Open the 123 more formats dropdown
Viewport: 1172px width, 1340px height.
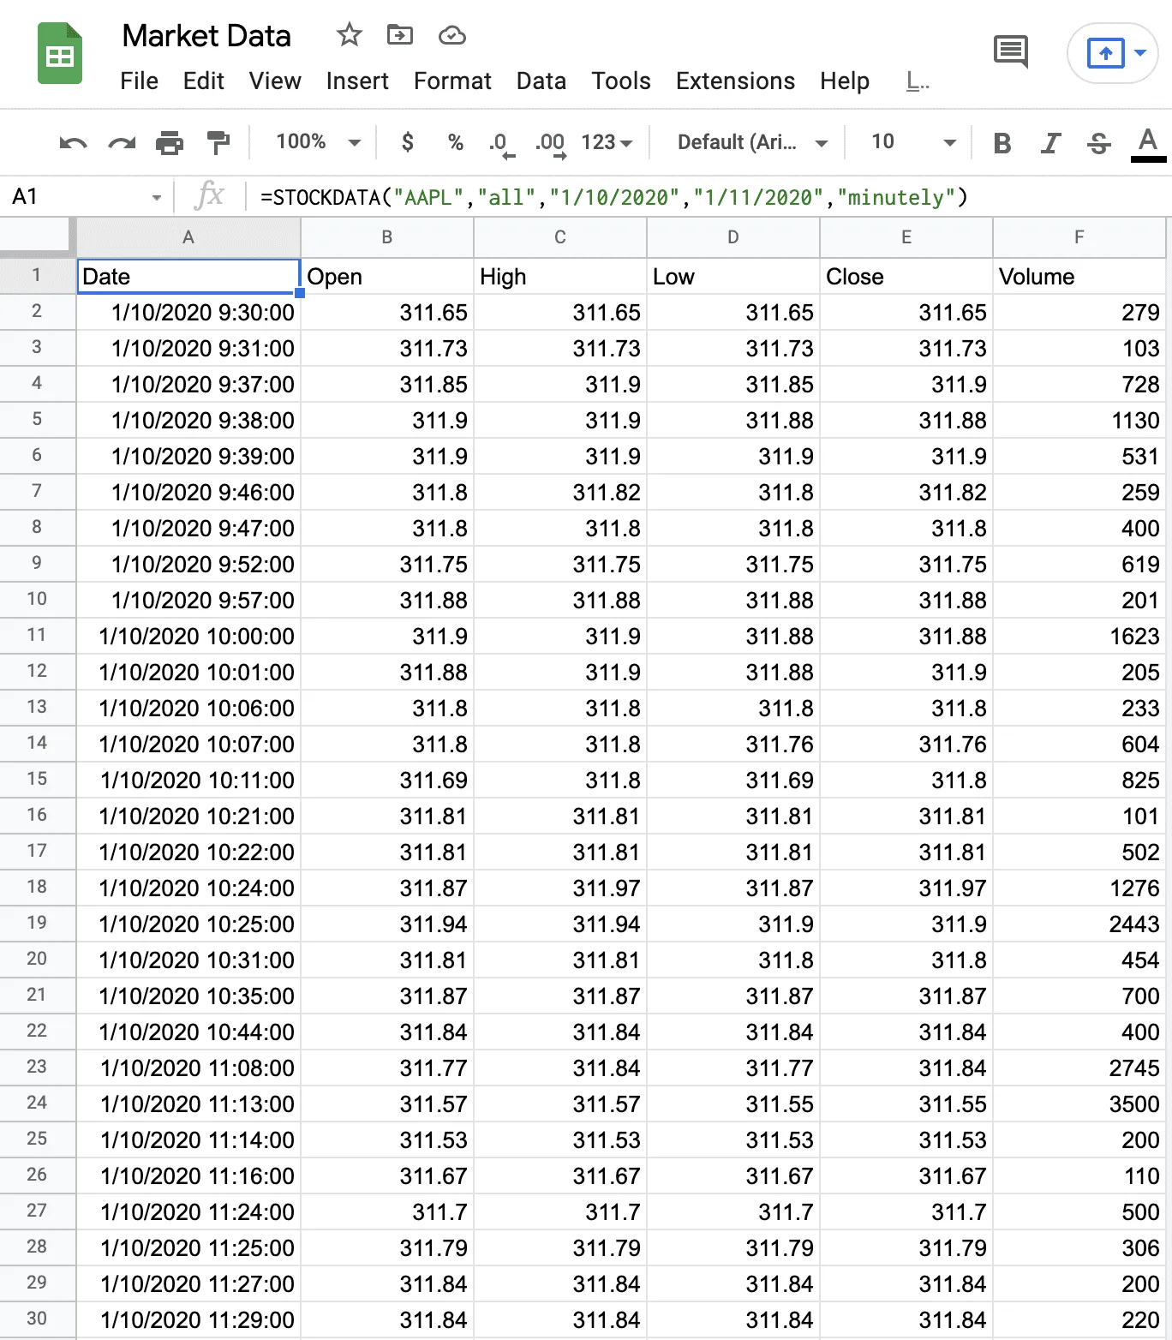(x=607, y=142)
